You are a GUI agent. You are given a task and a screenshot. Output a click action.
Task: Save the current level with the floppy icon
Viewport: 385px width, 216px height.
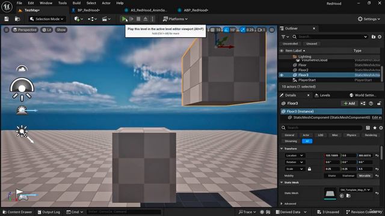[7, 19]
